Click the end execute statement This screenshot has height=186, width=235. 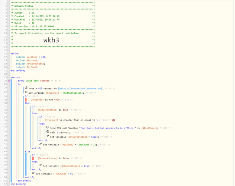(x=18, y=184)
